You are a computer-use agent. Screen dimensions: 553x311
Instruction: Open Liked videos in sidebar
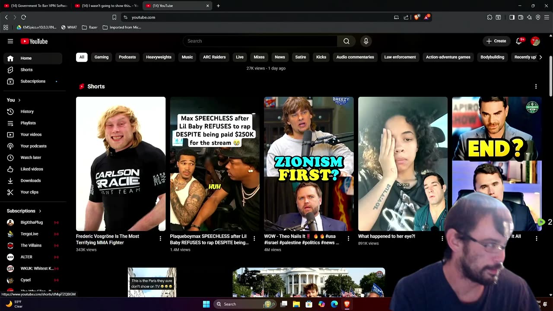click(x=33, y=169)
